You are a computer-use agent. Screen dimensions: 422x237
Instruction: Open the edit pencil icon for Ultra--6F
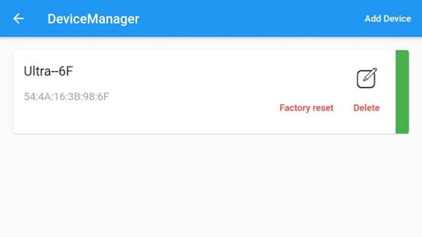coord(367,78)
